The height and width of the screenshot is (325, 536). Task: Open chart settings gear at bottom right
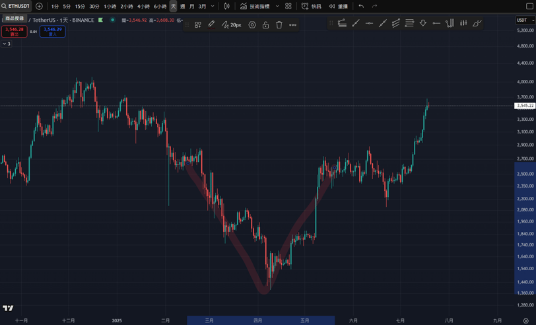525,320
